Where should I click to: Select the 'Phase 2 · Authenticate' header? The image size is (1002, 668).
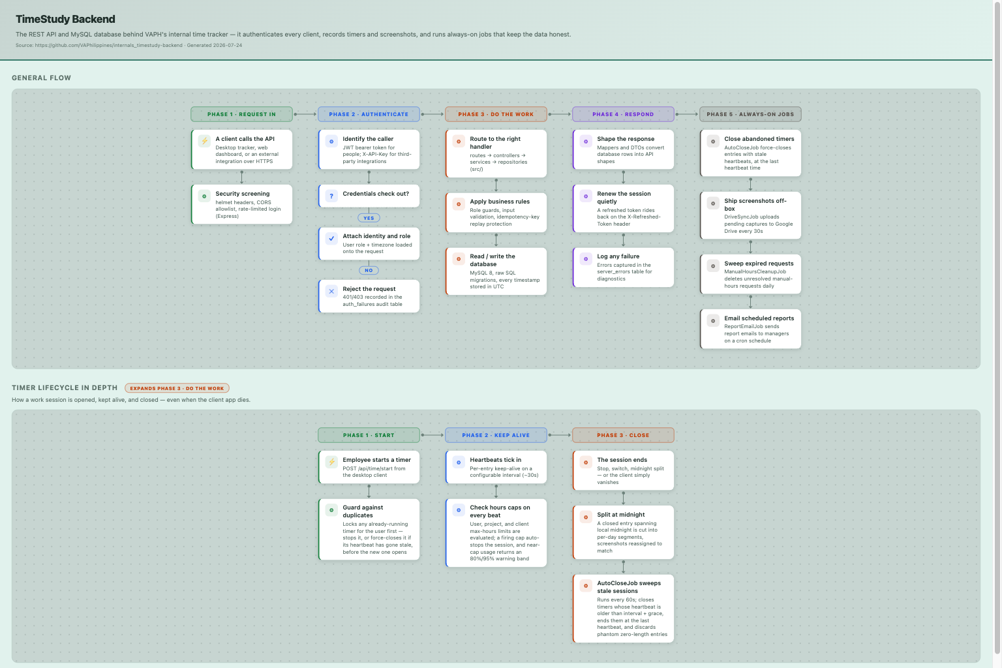click(x=369, y=114)
